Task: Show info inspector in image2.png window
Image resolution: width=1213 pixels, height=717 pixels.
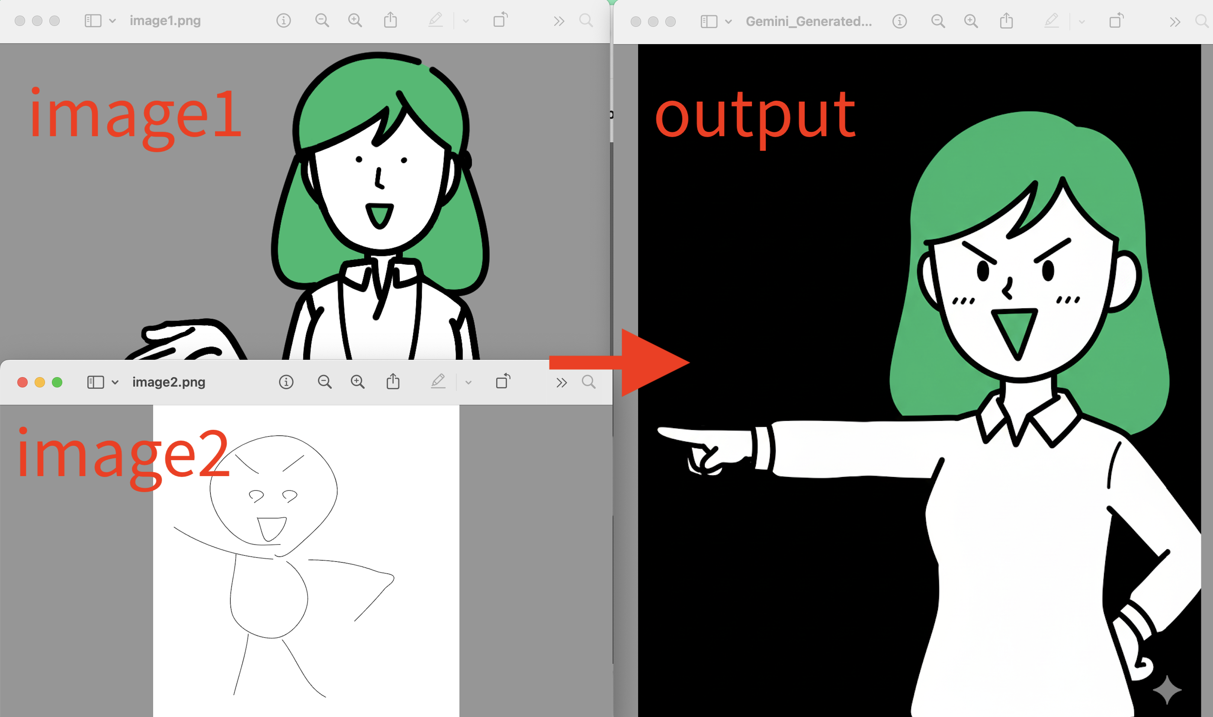Action: pos(286,382)
